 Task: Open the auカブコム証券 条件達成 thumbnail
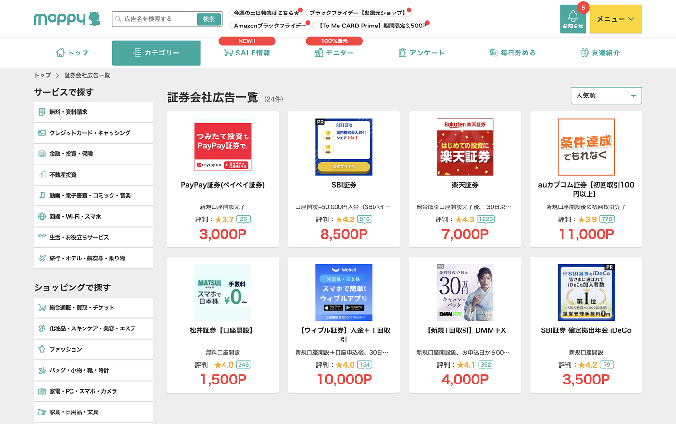[x=586, y=147]
